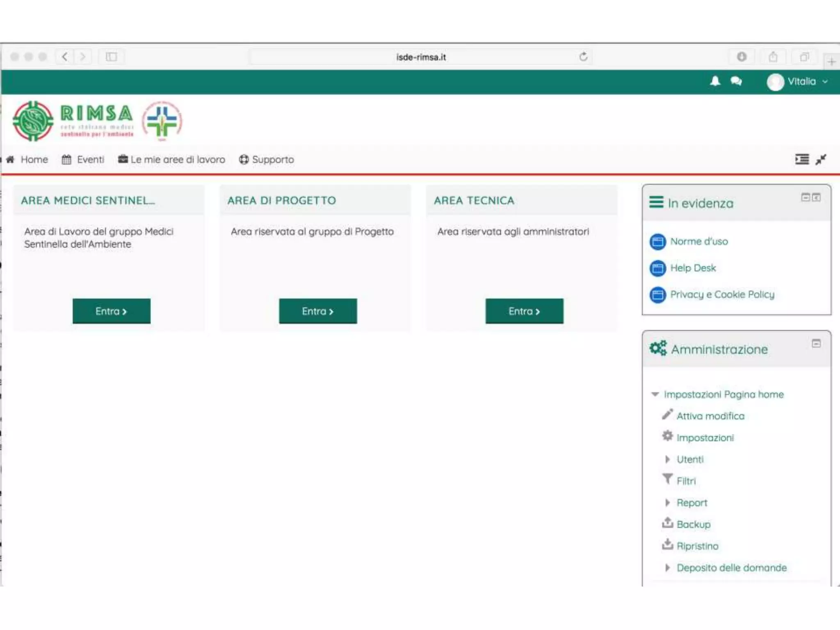Open the Eventi menu item

[x=83, y=160]
